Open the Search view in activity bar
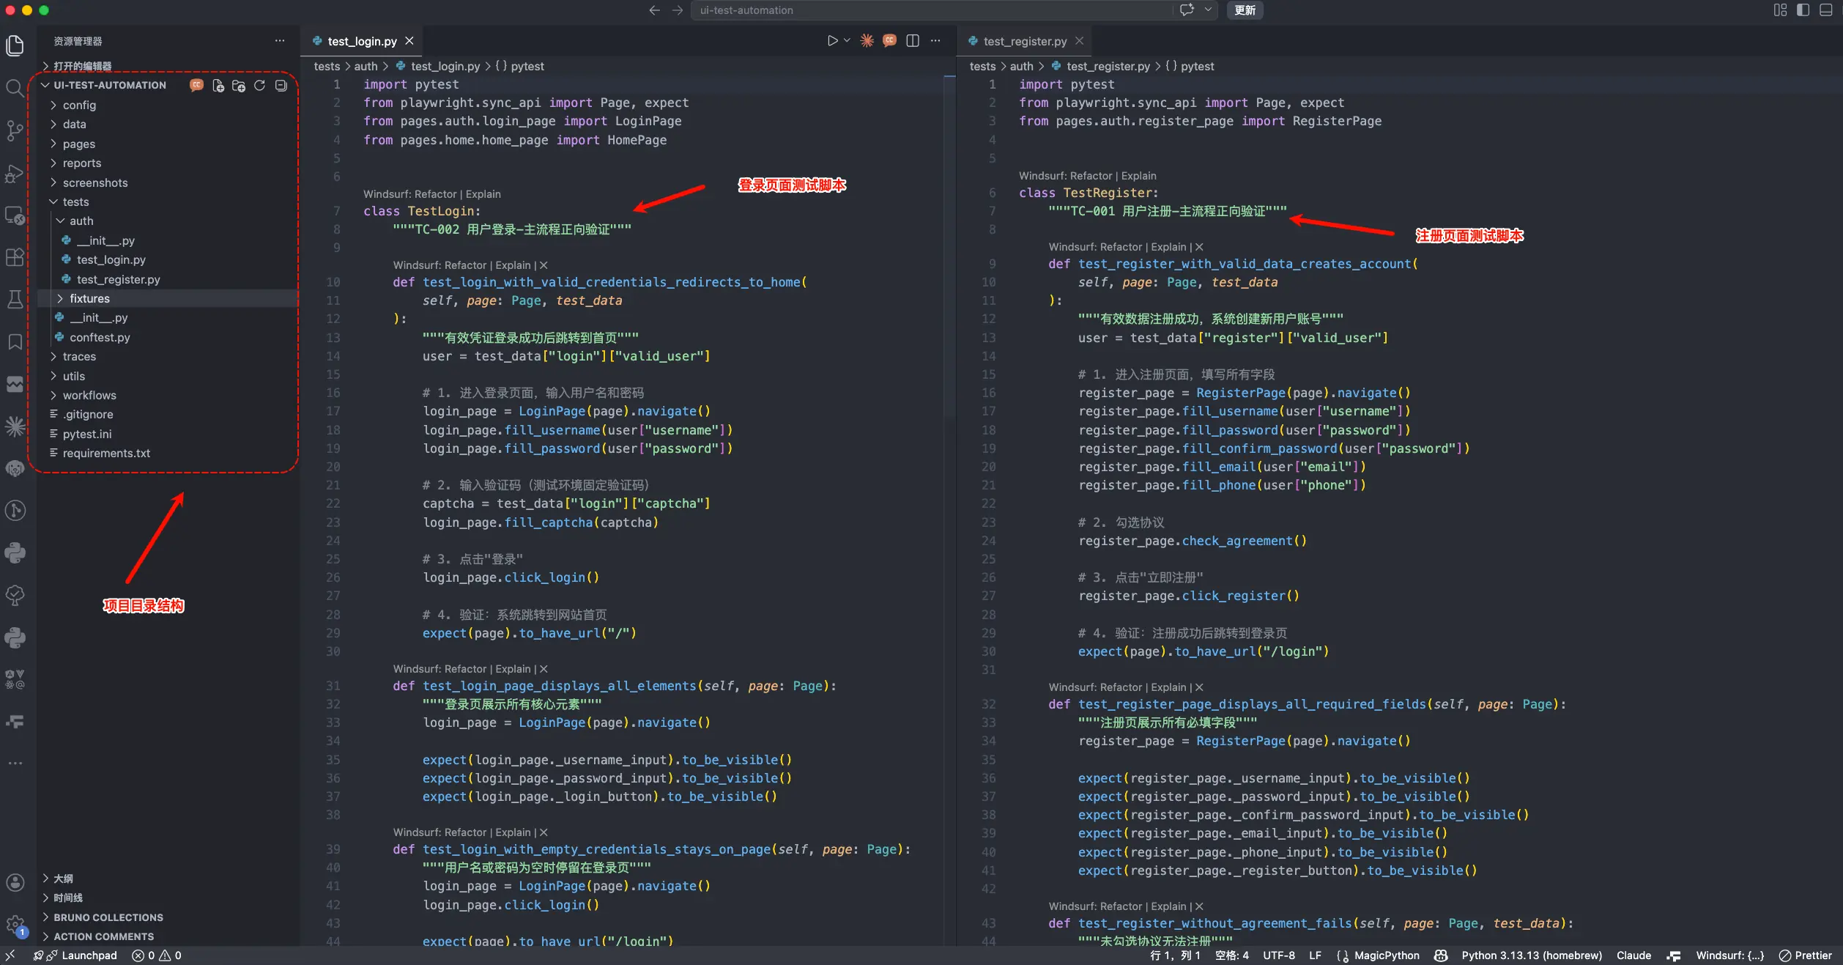Image resolution: width=1843 pixels, height=965 pixels. pos(15,89)
